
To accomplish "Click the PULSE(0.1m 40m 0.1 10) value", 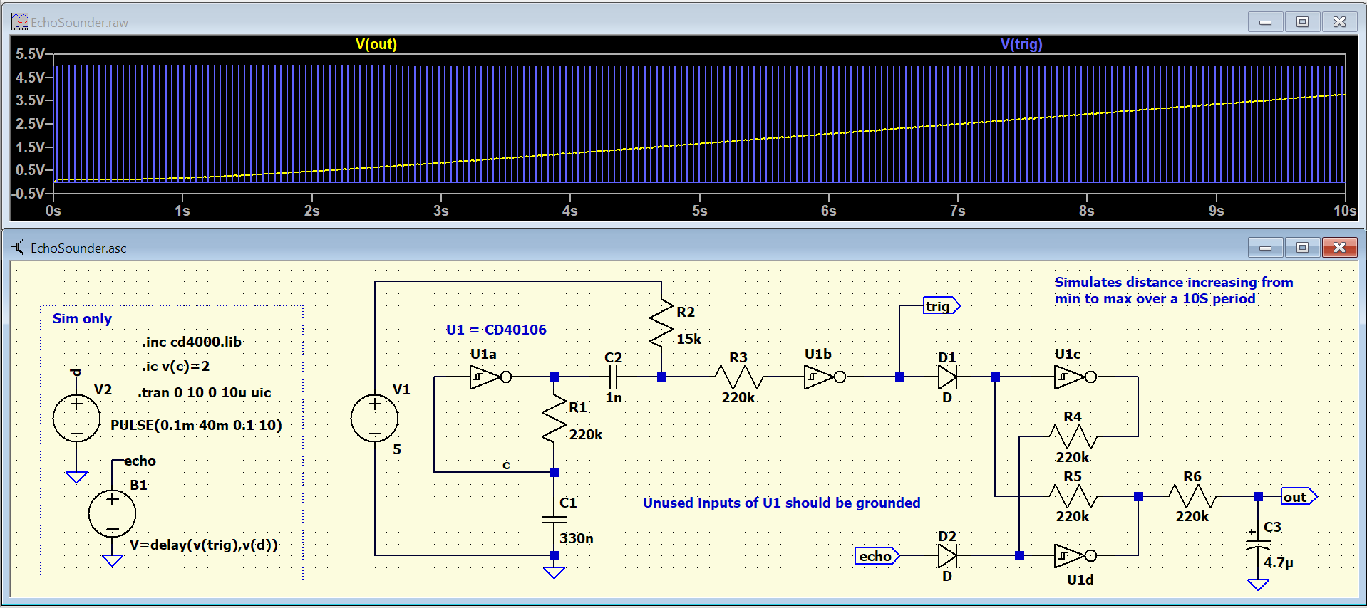I will tap(196, 425).
